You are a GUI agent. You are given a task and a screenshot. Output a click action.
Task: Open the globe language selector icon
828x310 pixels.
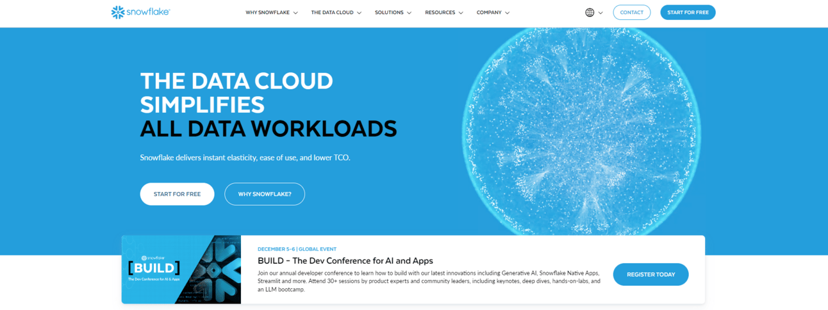(590, 13)
